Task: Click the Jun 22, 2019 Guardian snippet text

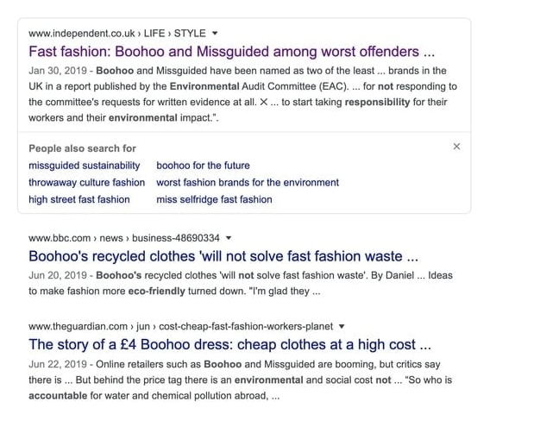Action: pos(240,380)
